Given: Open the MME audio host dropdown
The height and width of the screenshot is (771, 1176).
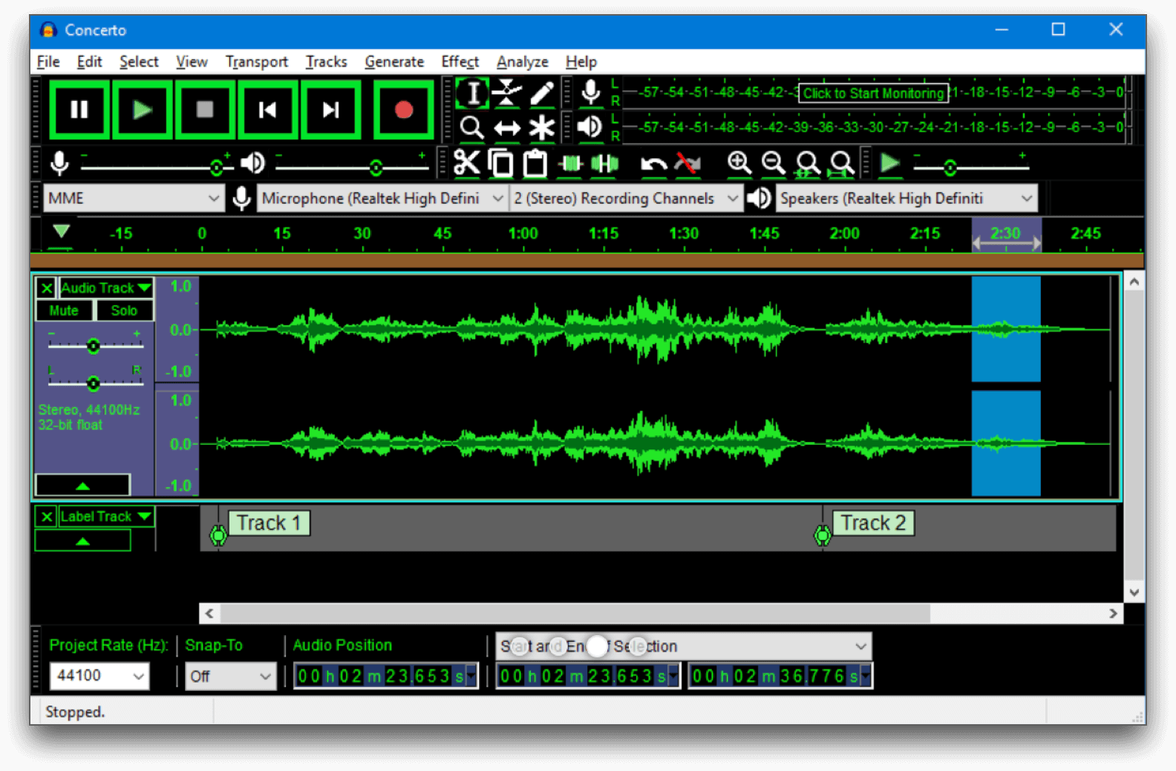Looking at the screenshot, I should (134, 198).
